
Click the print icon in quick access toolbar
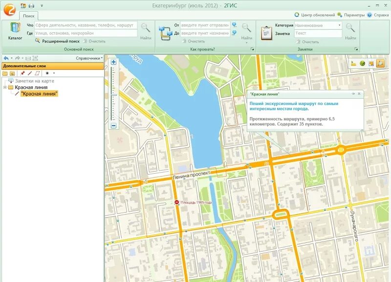31,5
